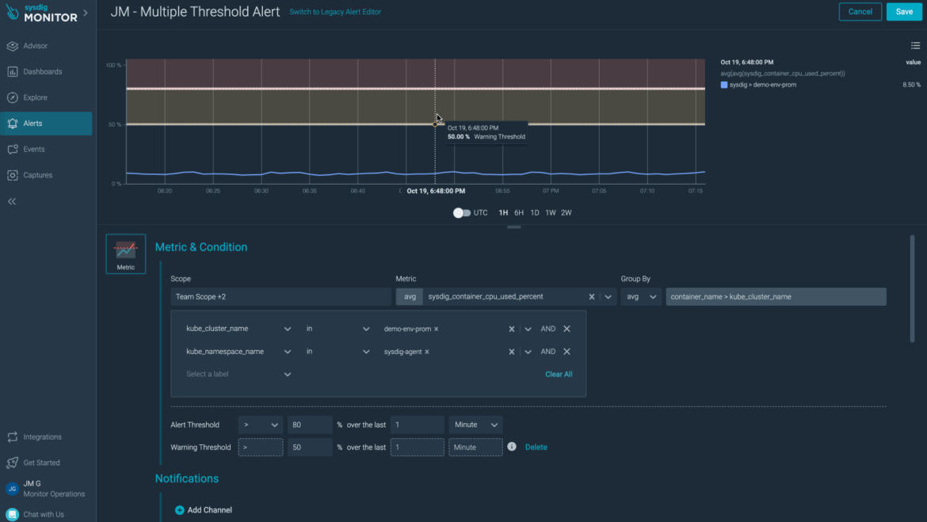Viewport: 927px width, 522px height.
Task: Select the 1H time range
Action: coord(503,213)
